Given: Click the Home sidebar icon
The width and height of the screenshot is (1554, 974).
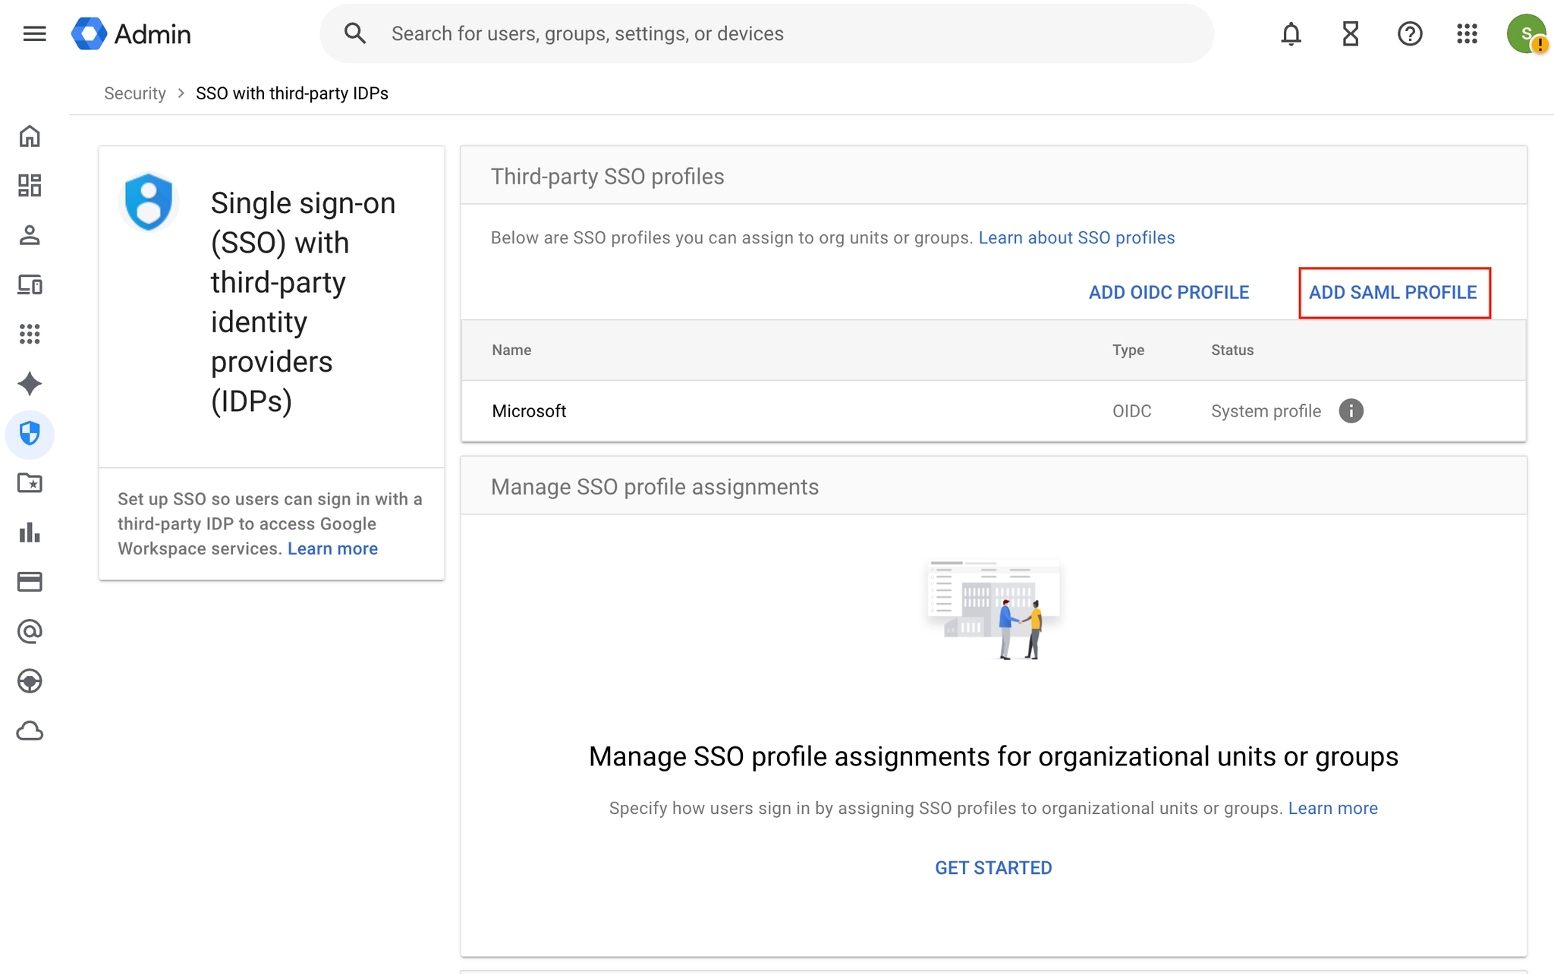Looking at the screenshot, I should 30,137.
